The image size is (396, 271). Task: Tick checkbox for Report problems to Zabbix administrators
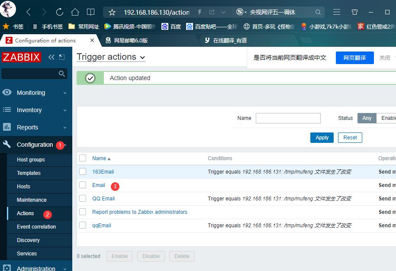[x=83, y=211]
